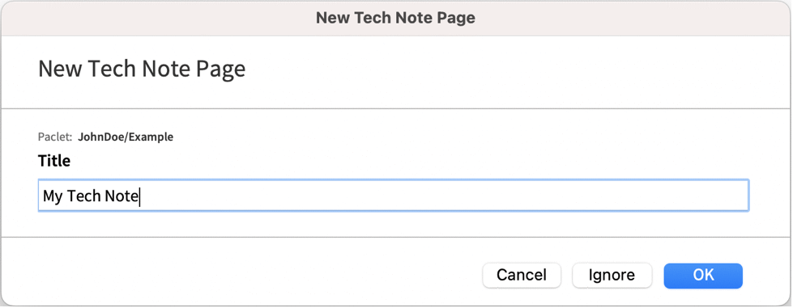793x308 pixels.
Task: Click the "Paclet:" label
Action: coord(55,137)
